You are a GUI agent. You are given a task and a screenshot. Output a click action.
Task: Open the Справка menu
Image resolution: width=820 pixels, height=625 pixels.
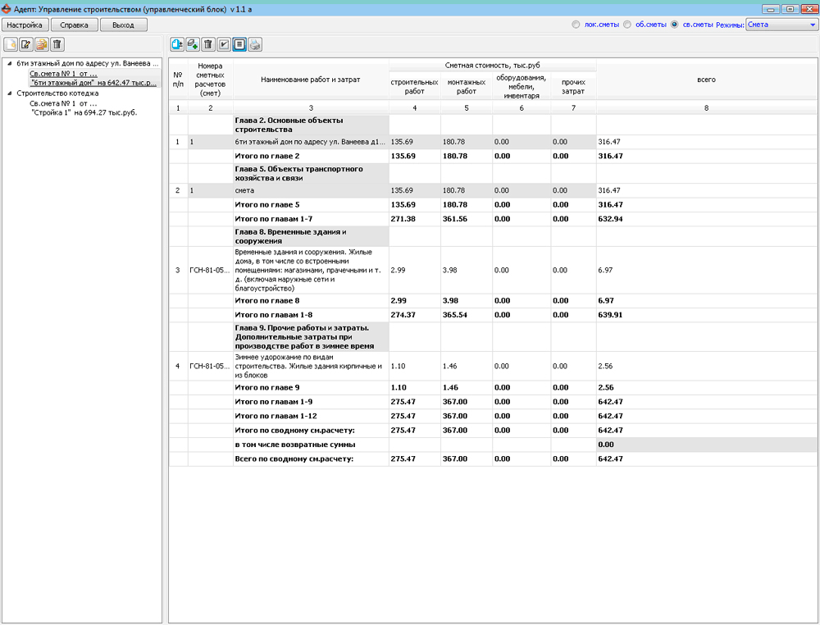coord(74,25)
